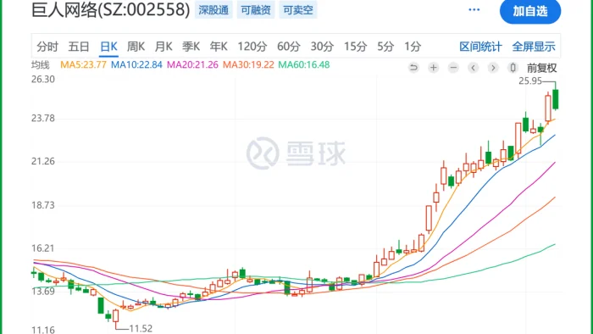Click the 13.69 axis label
The image size is (593, 334).
click(x=43, y=292)
